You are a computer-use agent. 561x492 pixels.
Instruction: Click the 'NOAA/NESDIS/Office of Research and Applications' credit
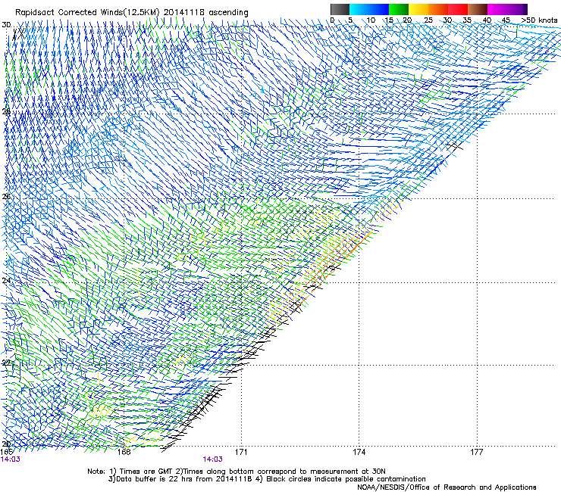pos(447,487)
